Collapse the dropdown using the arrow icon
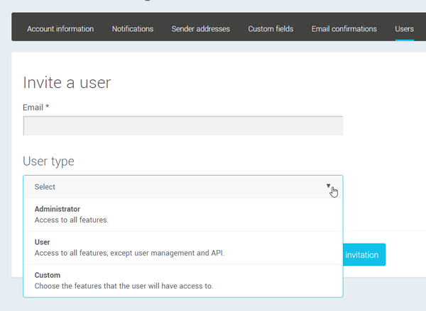Viewport: 426px width, 311px height. [329, 187]
